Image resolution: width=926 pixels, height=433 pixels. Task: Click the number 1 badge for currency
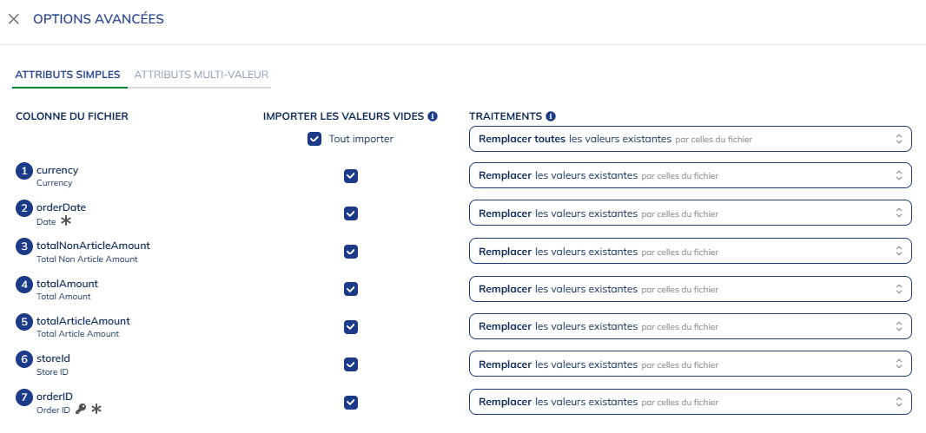24,171
